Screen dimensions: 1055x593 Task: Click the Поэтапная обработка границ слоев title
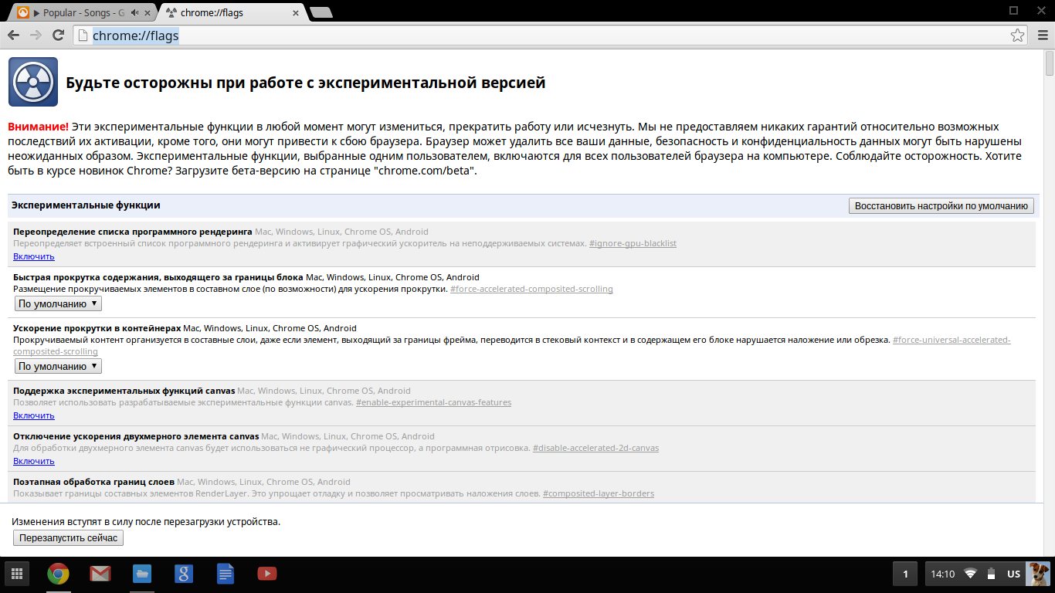click(93, 482)
